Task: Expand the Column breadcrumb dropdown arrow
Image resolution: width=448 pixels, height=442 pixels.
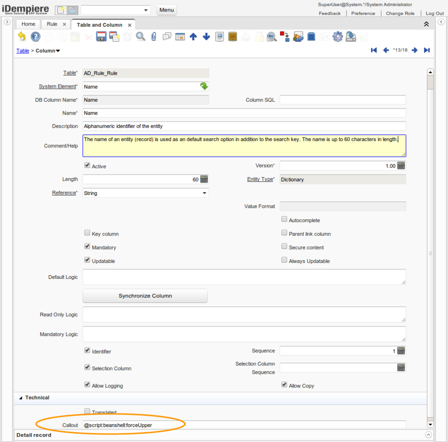Action: (x=58, y=51)
